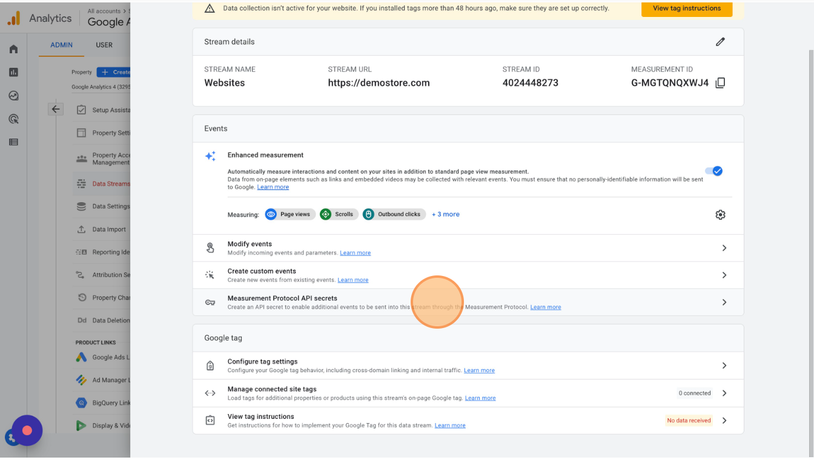Expand the Modify events row chevron
The height and width of the screenshot is (460, 814).
(x=724, y=248)
